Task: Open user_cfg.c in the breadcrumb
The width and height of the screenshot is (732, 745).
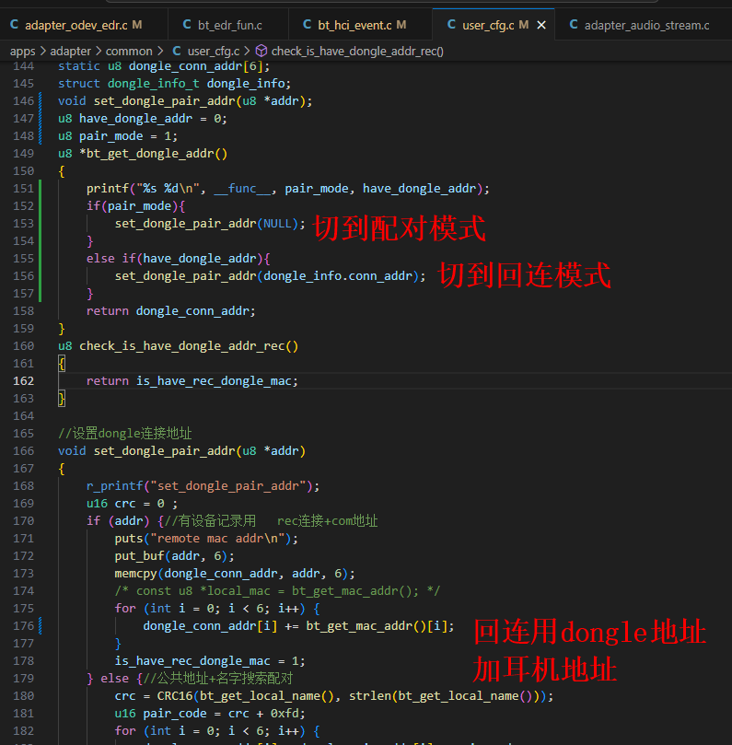Action: pos(214,51)
